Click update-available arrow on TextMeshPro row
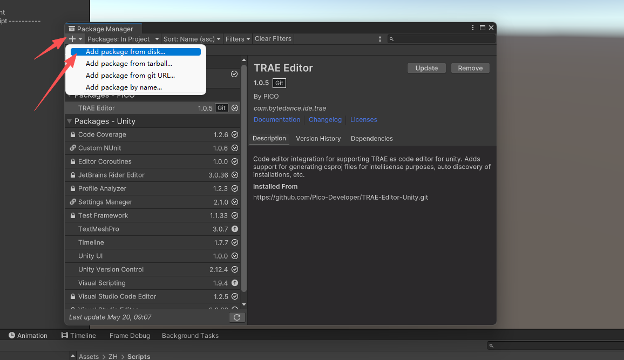 coord(235,229)
